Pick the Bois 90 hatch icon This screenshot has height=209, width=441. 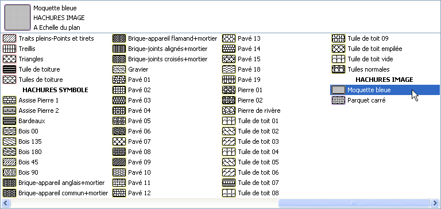click(x=9, y=172)
